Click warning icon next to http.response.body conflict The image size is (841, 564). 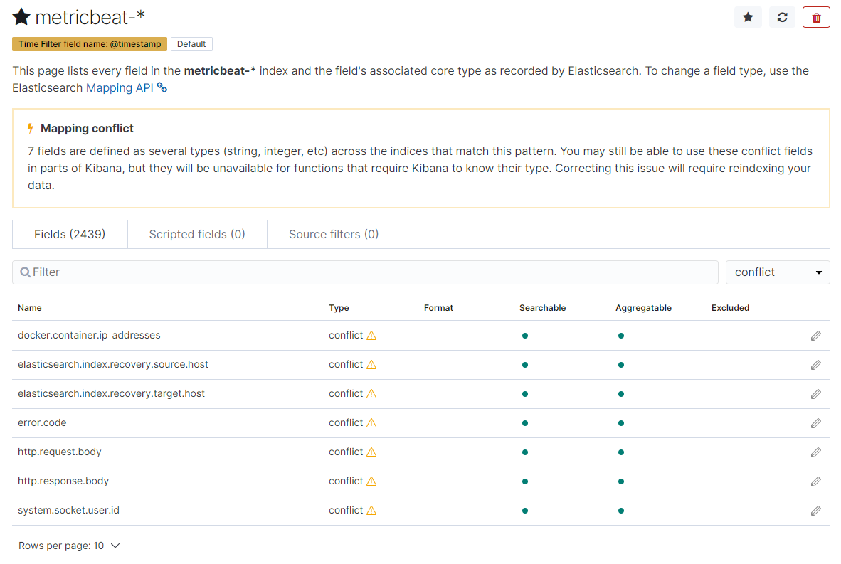371,481
